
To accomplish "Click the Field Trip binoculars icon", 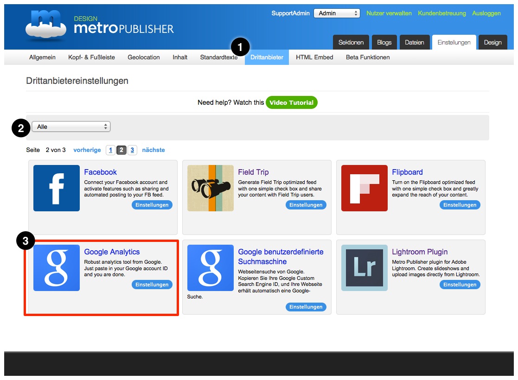I will (x=211, y=188).
